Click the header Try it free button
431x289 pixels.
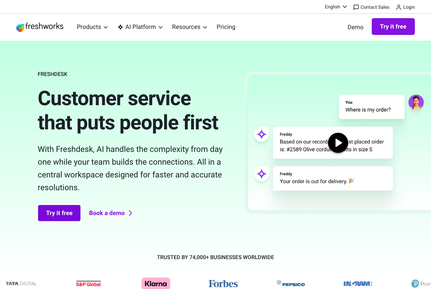(393, 27)
